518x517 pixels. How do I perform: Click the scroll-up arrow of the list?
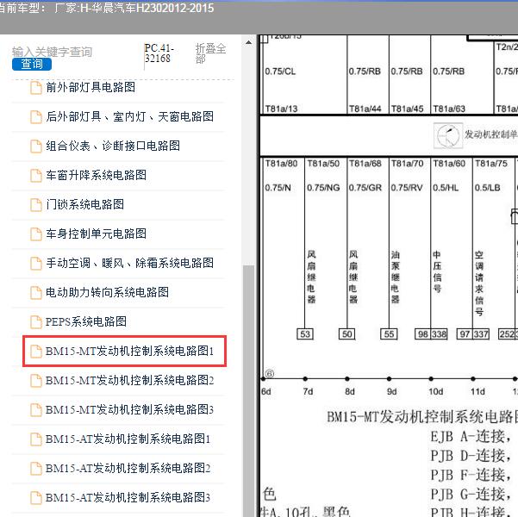(248, 42)
